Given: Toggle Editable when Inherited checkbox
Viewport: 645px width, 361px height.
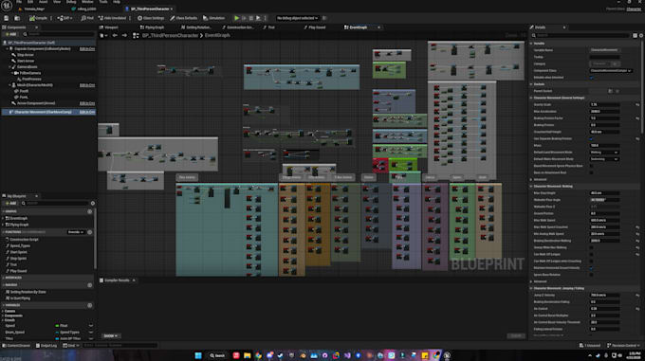Looking at the screenshot, I should point(592,78).
